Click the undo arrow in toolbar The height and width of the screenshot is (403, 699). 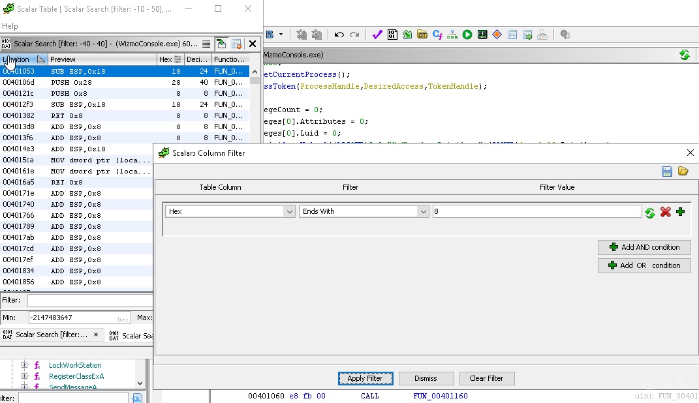(339, 35)
